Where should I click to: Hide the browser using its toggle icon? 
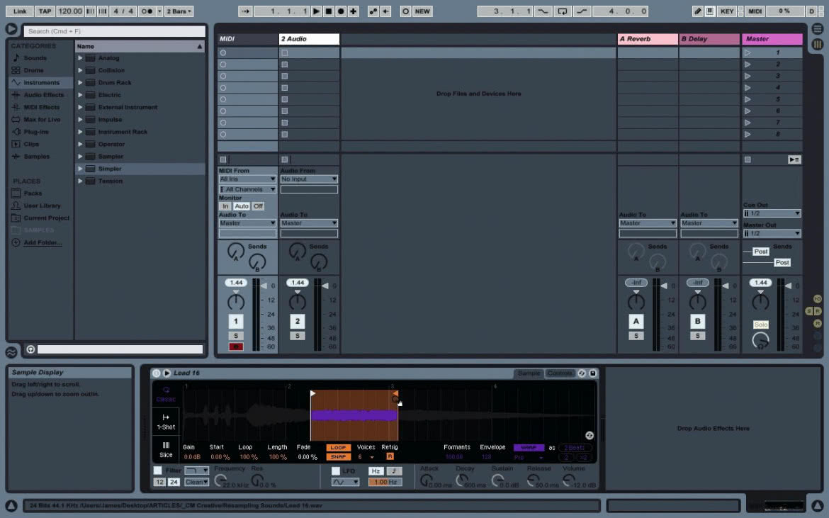pos(11,29)
